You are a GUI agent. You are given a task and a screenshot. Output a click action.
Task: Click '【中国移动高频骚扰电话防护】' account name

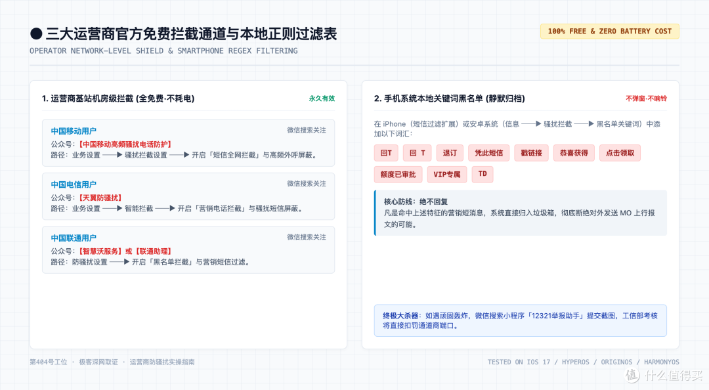click(x=125, y=144)
